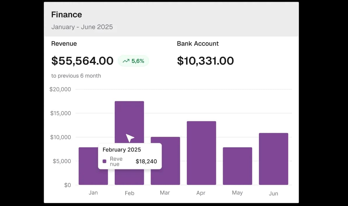This screenshot has height=206, width=348.
Task: Click the February 2025 tooltip title
Action: pos(122,150)
